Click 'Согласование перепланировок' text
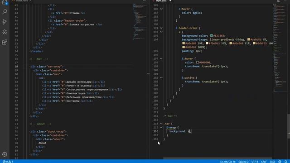The image size is (290, 163). point(87,90)
